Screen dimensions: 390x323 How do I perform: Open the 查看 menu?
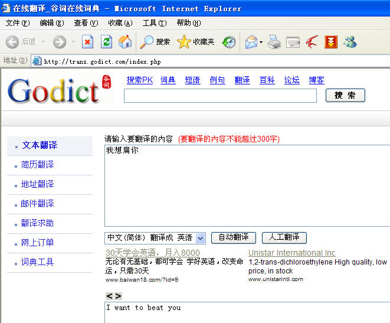pyautogui.click(x=85, y=23)
